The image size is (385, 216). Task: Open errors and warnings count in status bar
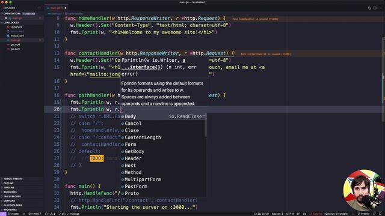[50, 214]
